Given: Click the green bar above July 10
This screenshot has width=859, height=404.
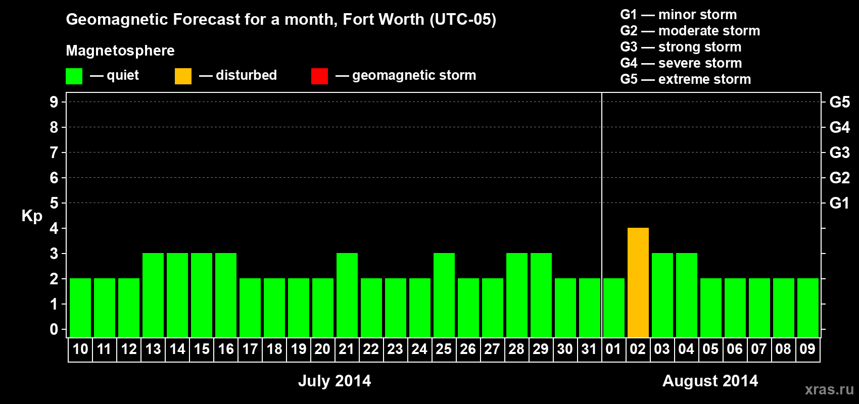Looking at the screenshot, I should pyautogui.click(x=80, y=308).
